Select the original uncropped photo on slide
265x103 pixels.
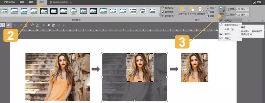click(58, 77)
